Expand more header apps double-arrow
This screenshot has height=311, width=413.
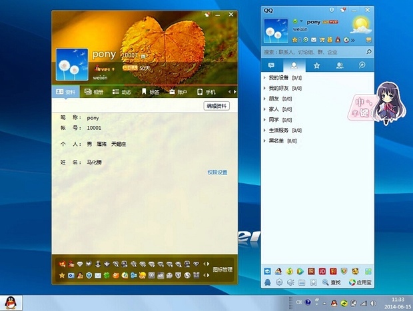pos(353,40)
